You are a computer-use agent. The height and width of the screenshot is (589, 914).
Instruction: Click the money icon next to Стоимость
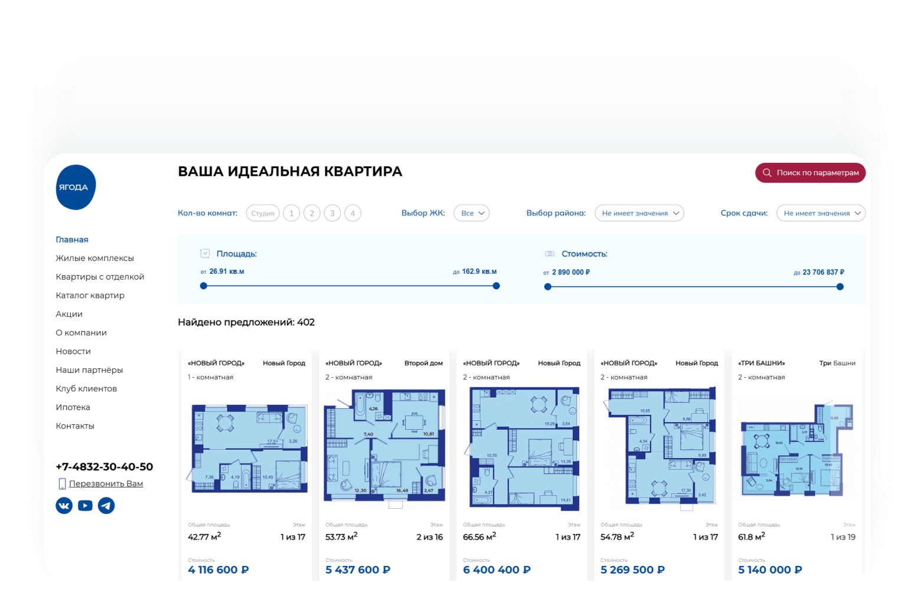click(550, 254)
